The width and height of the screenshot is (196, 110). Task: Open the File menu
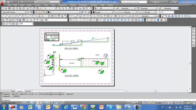coord(9,5)
